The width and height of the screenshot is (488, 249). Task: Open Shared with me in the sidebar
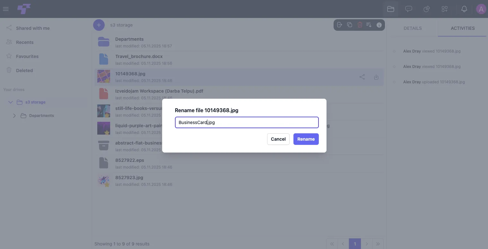pos(33,28)
